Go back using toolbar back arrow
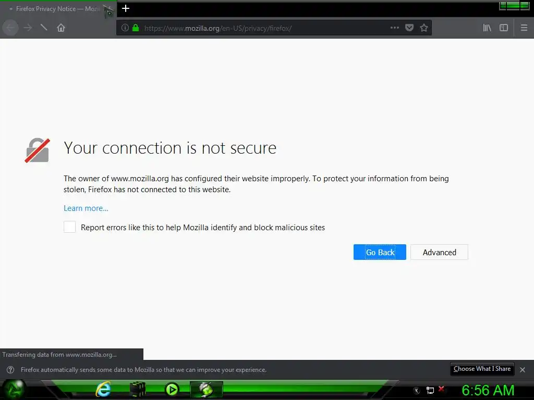534x400 pixels. pos(10,28)
